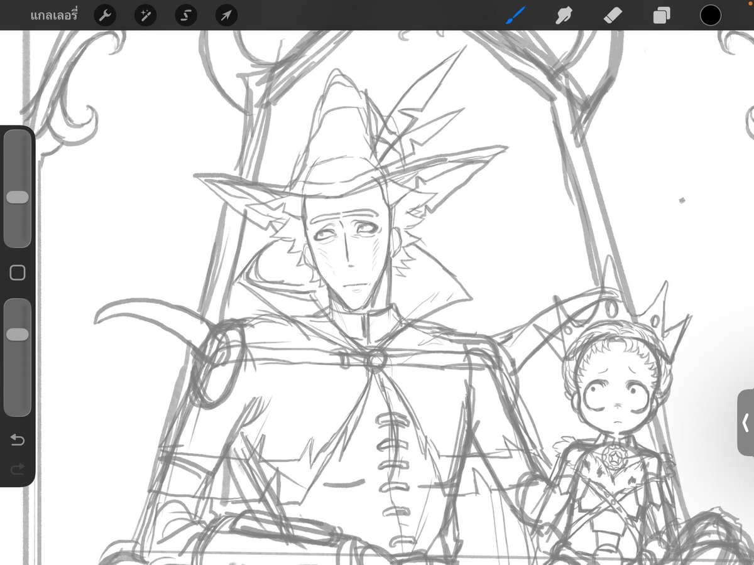Expand the right edge chevron panel

click(745, 422)
